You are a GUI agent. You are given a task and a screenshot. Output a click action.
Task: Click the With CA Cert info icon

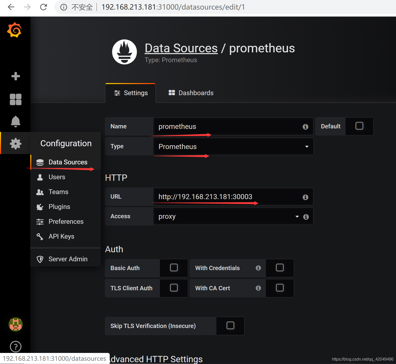[258, 288]
